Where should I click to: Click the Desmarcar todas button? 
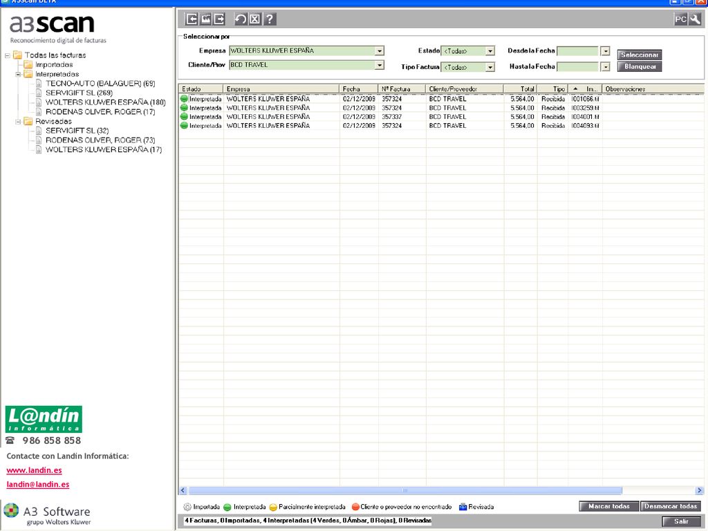(671, 507)
